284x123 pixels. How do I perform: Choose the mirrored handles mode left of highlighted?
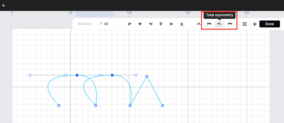coord(209,24)
